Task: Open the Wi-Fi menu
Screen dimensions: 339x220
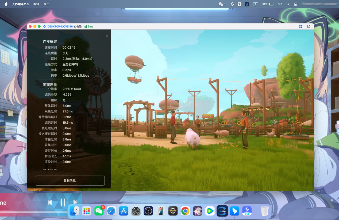Action: (x=280, y=4)
